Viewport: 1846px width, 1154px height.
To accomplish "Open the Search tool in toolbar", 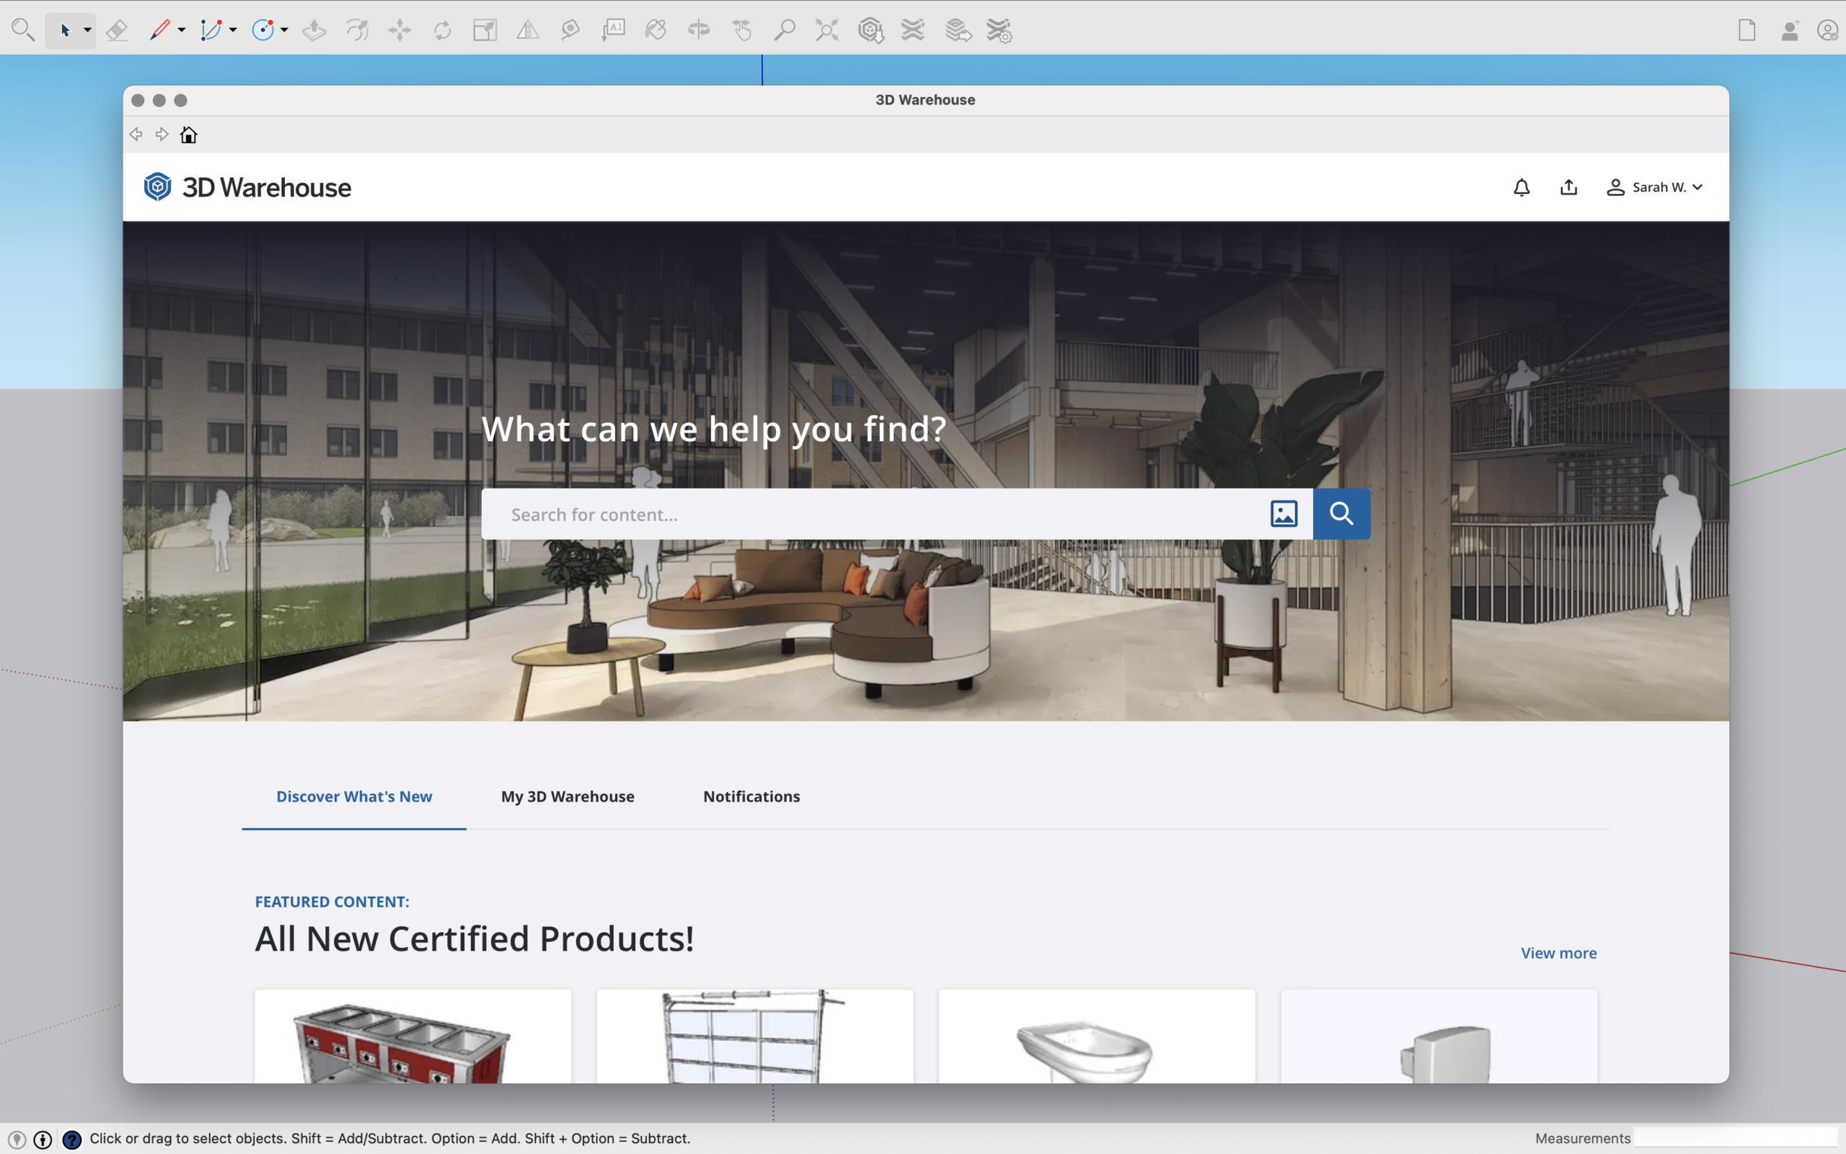I will click(23, 30).
